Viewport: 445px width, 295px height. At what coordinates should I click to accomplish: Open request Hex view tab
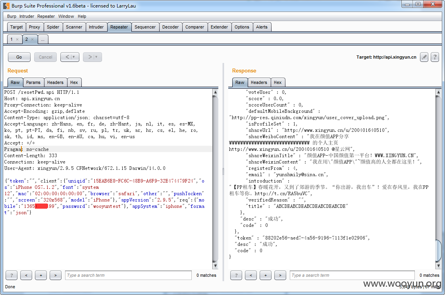point(74,82)
